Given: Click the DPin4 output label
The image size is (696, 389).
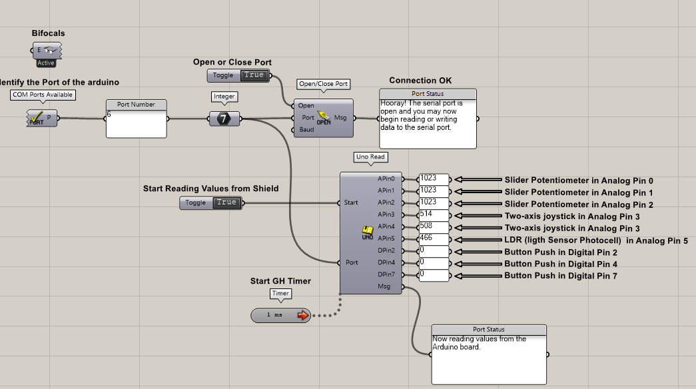Looking at the screenshot, I should (x=386, y=262).
